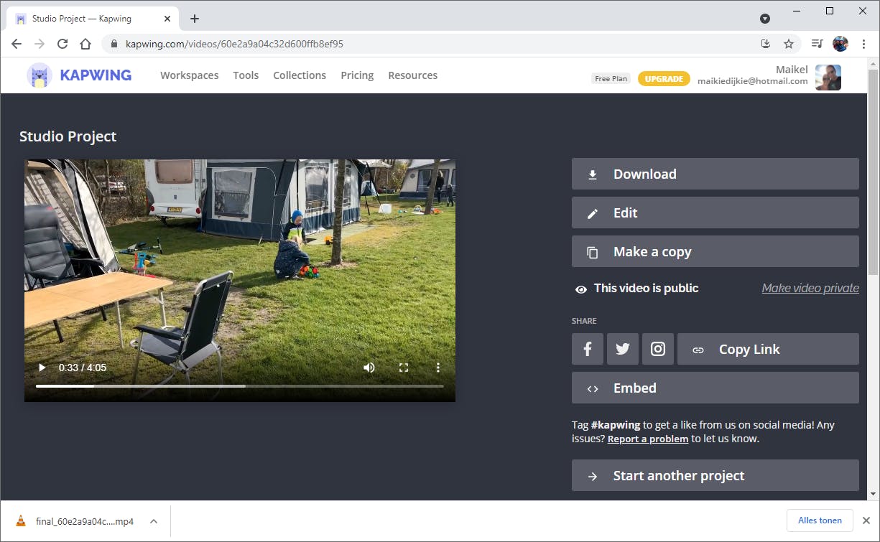Open the Resources menu
The height and width of the screenshot is (542, 880).
point(413,75)
